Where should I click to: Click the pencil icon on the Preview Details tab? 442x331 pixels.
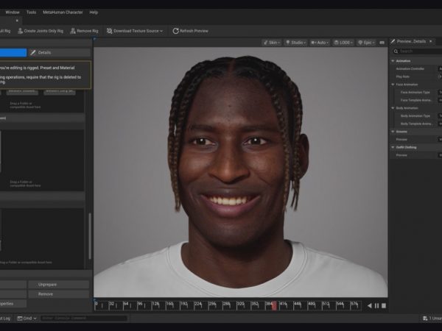click(x=393, y=41)
